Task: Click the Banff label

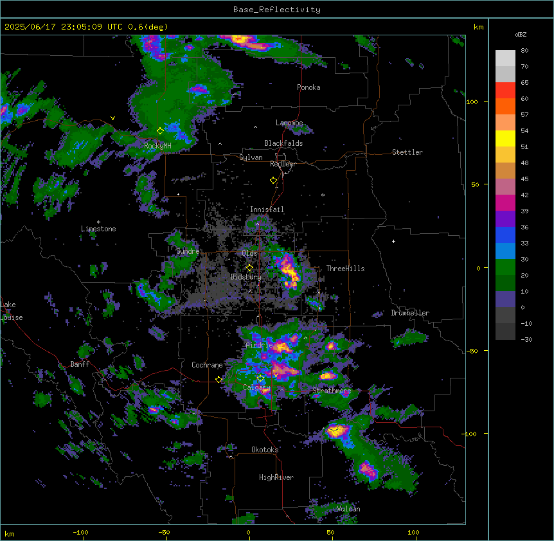Action: pos(80,364)
